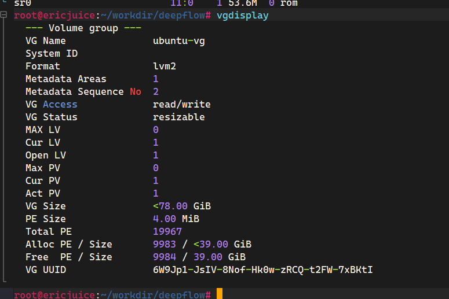The width and height of the screenshot is (449, 299).
Task: Click the Total PE value 19967
Action: (167, 232)
